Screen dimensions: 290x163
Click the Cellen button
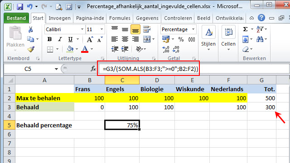click(x=228, y=38)
